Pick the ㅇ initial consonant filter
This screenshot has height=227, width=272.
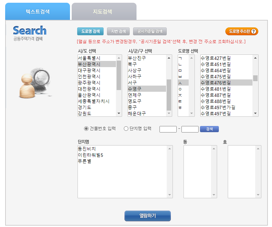[183, 89]
